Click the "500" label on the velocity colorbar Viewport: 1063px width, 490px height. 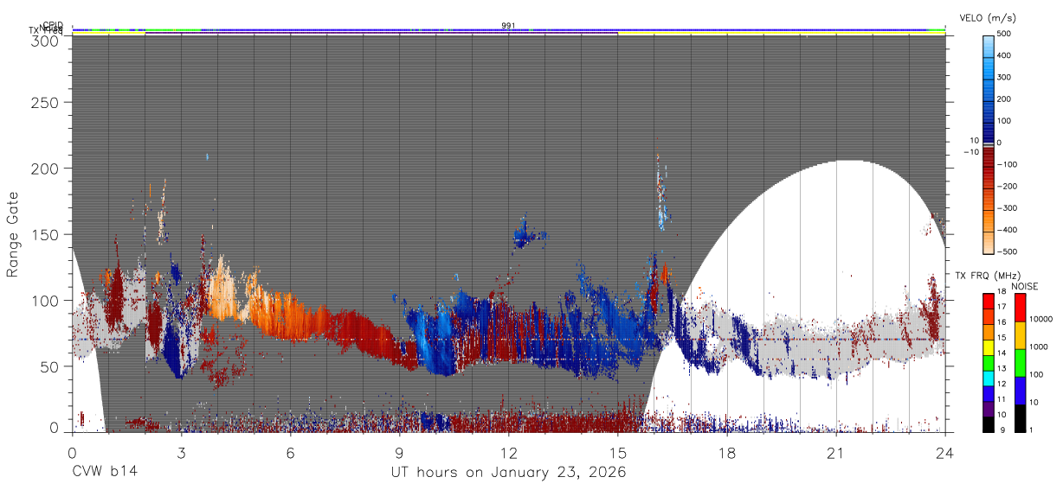point(1004,34)
